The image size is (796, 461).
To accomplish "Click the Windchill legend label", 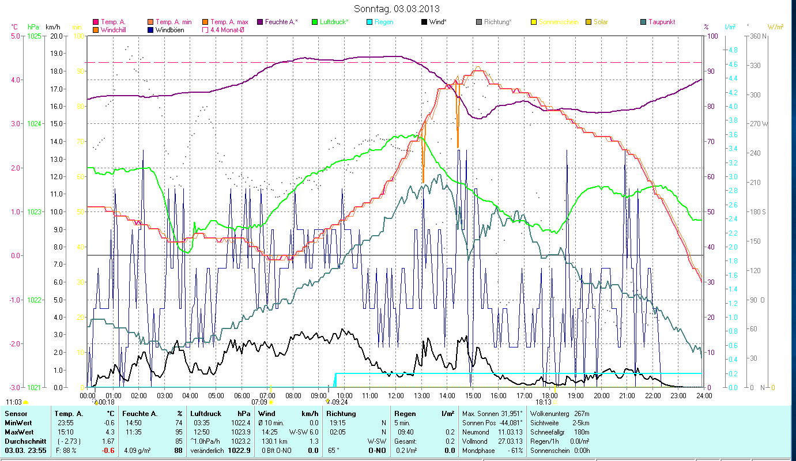I will click(x=115, y=29).
